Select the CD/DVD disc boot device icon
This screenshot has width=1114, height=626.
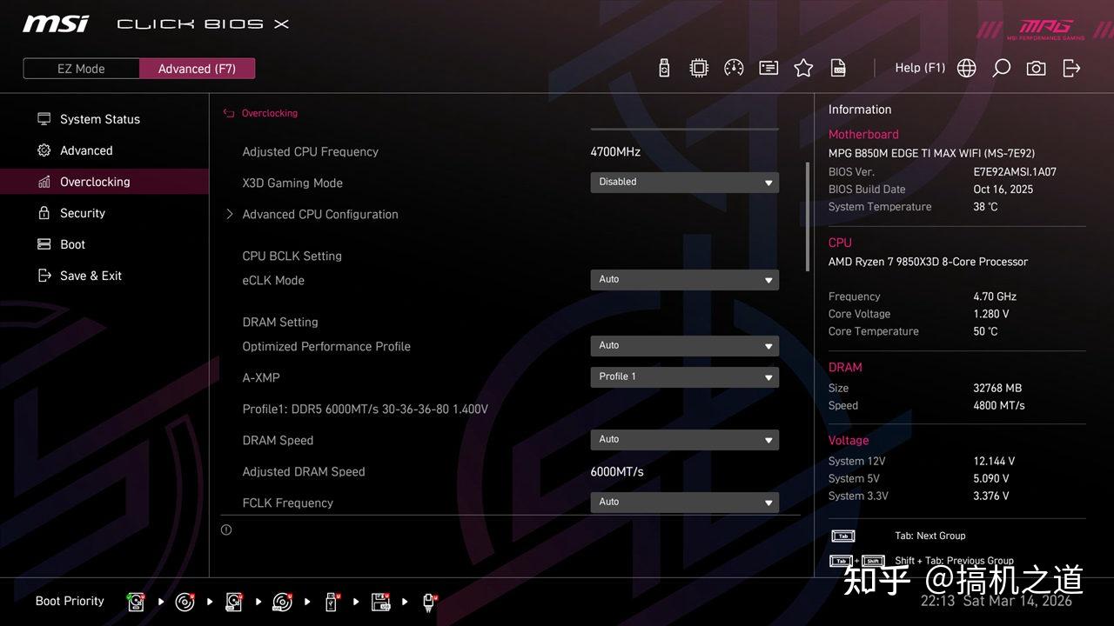coord(185,601)
